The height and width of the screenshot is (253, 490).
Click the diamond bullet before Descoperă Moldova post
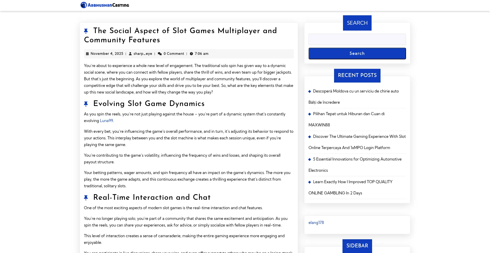pos(310,91)
